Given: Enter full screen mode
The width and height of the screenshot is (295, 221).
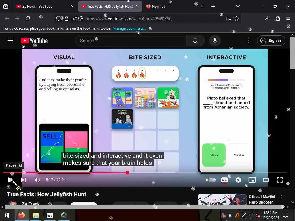Looking at the screenshot, I should 280,180.
